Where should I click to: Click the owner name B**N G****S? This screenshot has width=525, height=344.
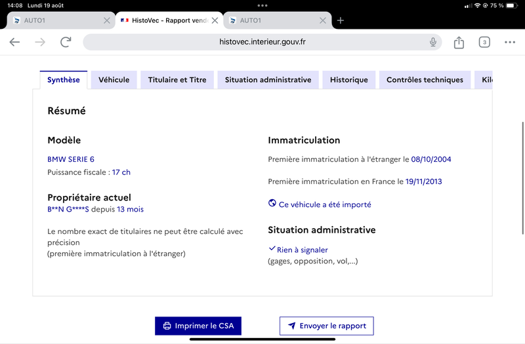(68, 209)
